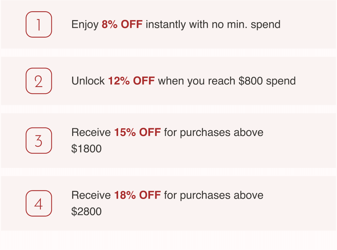
Task: Select the number 4 tier icon
Action: [39, 203]
